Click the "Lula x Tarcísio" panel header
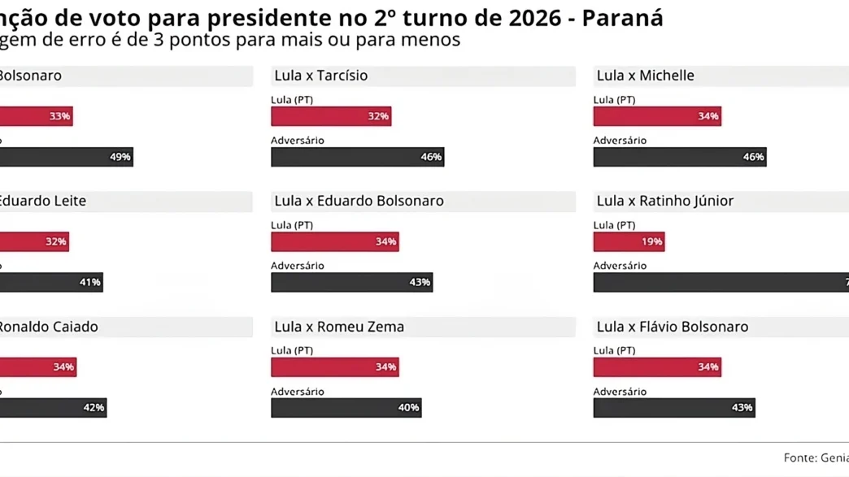Image resolution: width=849 pixels, height=477 pixels. click(321, 76)
